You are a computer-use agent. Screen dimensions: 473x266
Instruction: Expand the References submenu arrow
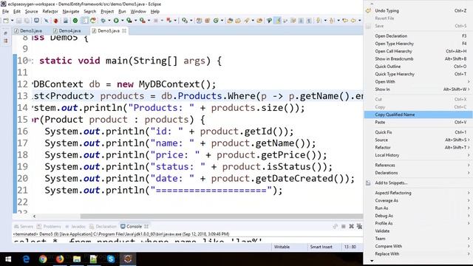(469, 165)
